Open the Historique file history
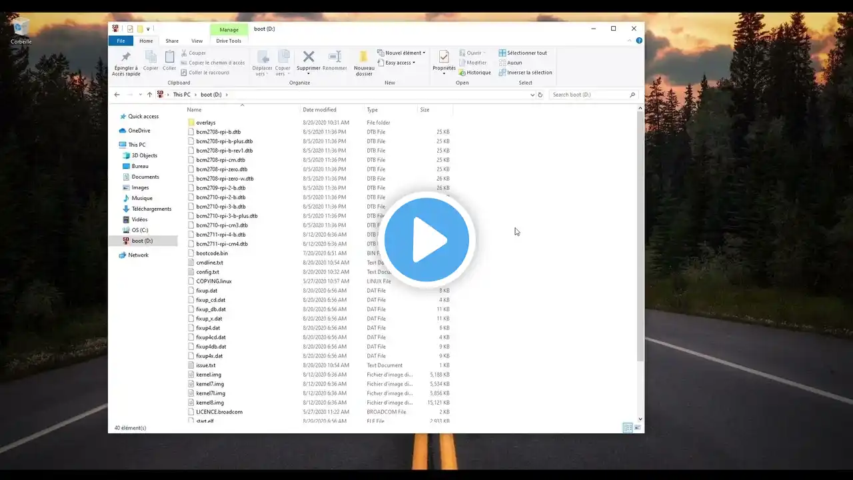 click(474, 73)
